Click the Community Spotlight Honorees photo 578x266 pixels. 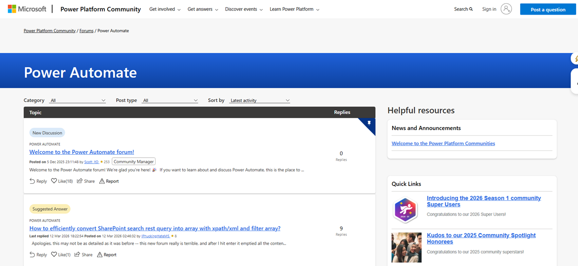(406, 248)
